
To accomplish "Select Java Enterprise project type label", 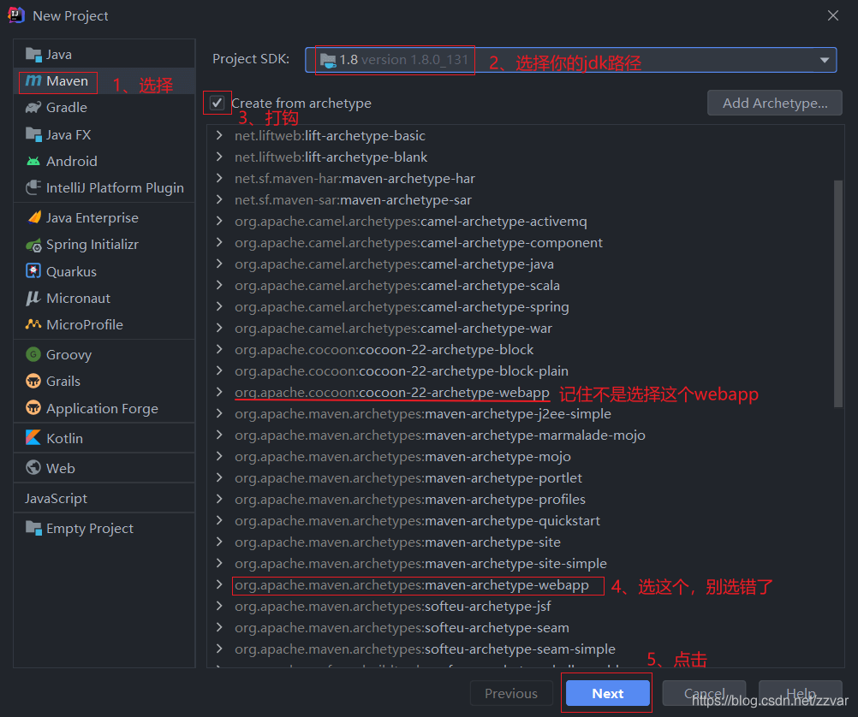I will (92, 217).
